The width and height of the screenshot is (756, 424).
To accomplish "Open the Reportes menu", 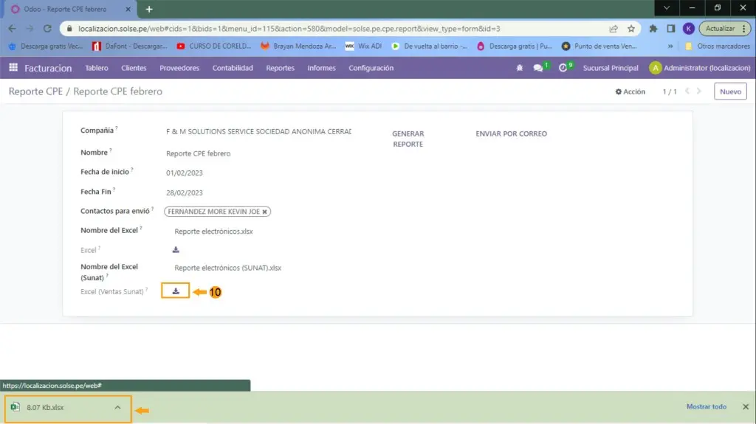I will pos(281,68).
